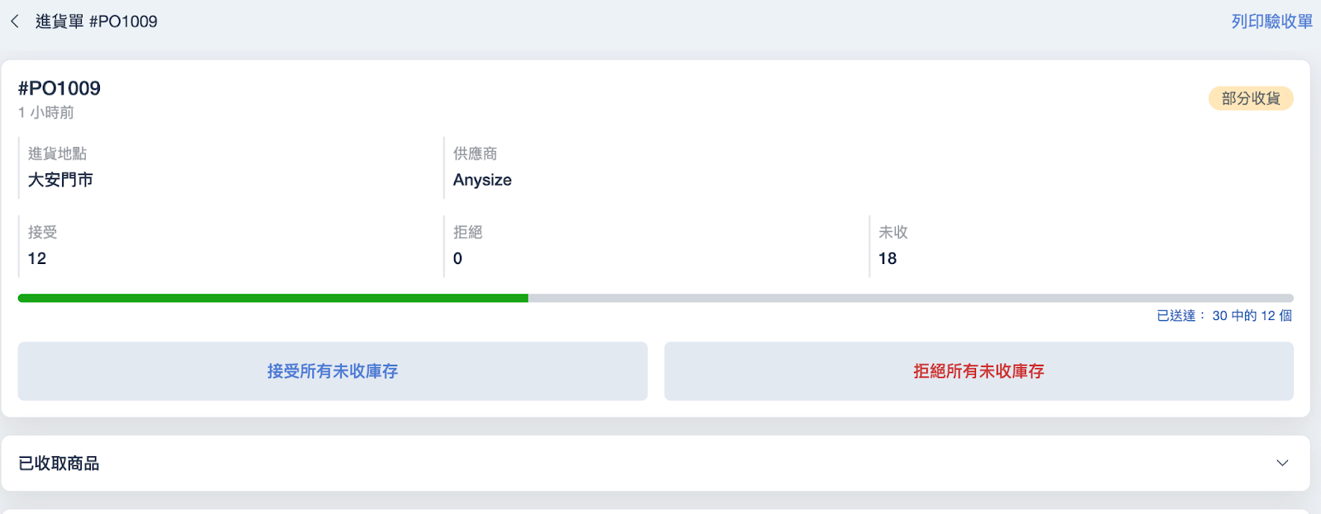Image resolution: width=1321 pixels, height=514 pixels.
Task: Click the 已收取商品 section title
Action: pos(59,464)
